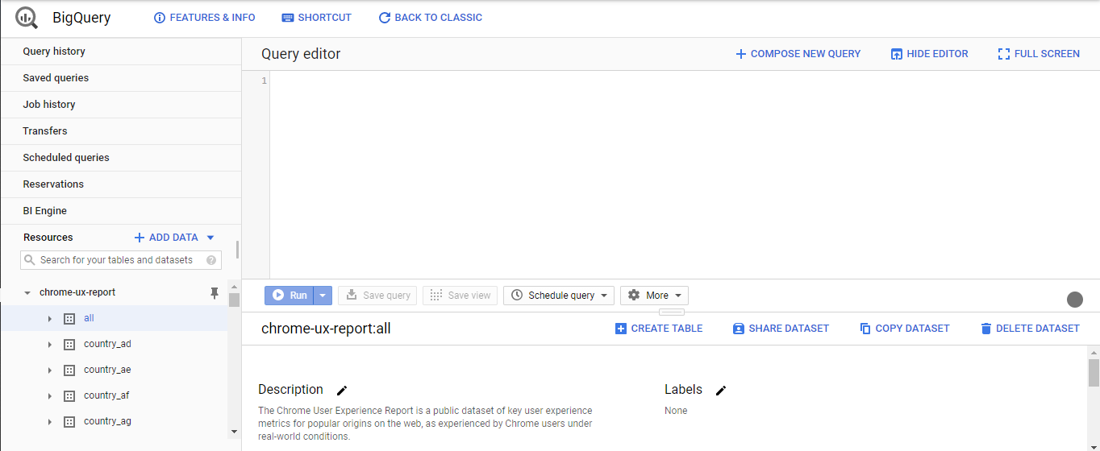
Task: Click the search tables and datasets field
Action: [116, 260]
